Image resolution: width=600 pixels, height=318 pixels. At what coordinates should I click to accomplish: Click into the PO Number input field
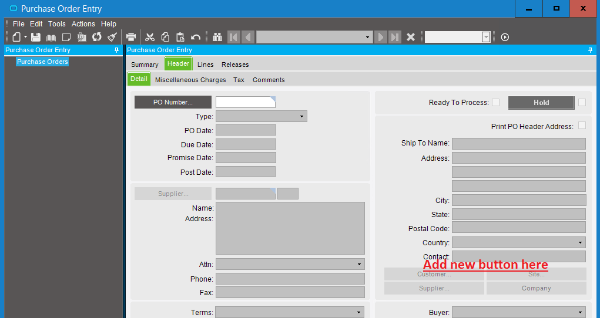pos(246,102)
